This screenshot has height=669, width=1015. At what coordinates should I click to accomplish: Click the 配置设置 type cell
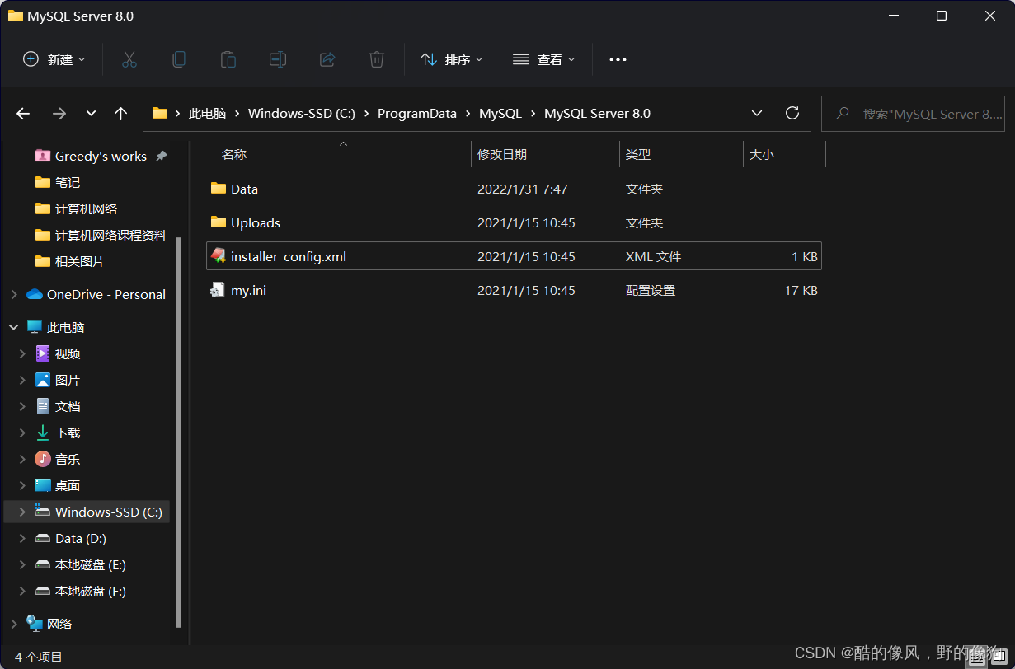[651, 290]
